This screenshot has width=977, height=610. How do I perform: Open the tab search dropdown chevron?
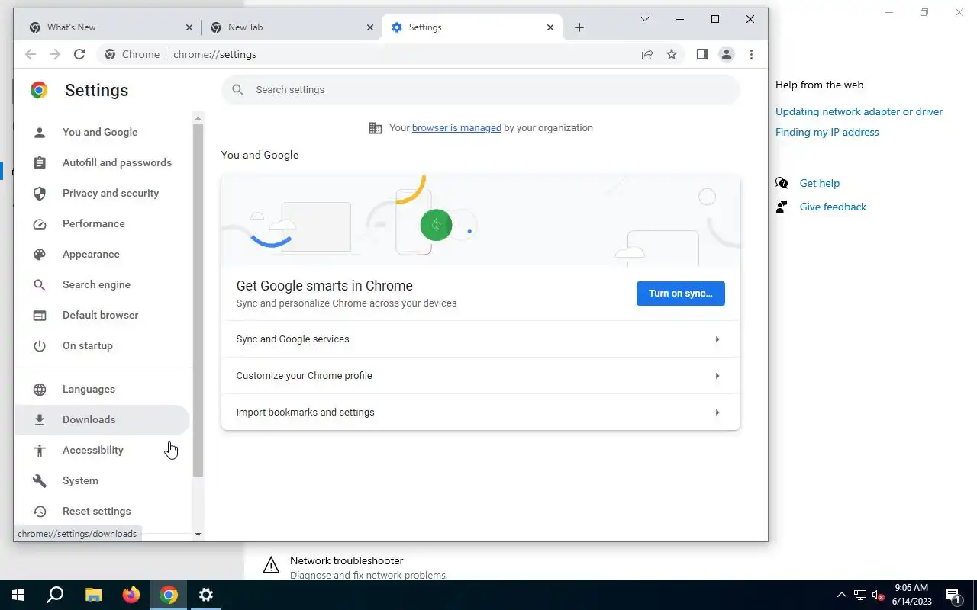[645, 19]
